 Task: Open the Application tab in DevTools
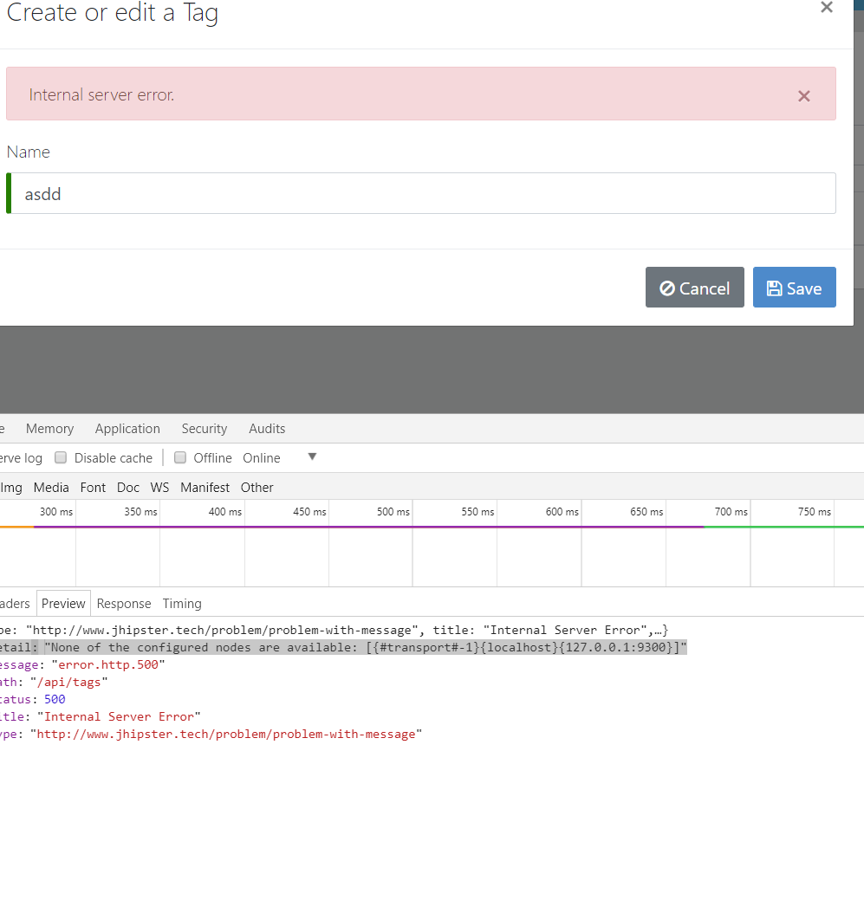click(x=127, y=429)
